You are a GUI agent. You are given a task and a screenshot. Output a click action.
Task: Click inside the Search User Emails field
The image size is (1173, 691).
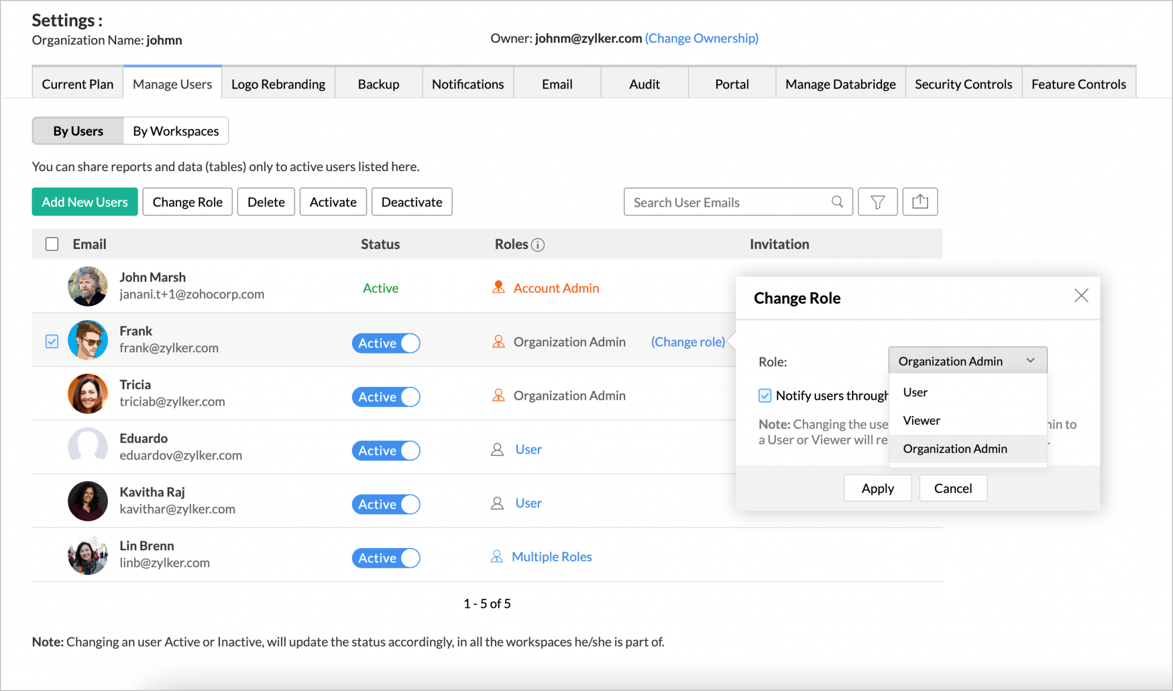coord(704,202)
